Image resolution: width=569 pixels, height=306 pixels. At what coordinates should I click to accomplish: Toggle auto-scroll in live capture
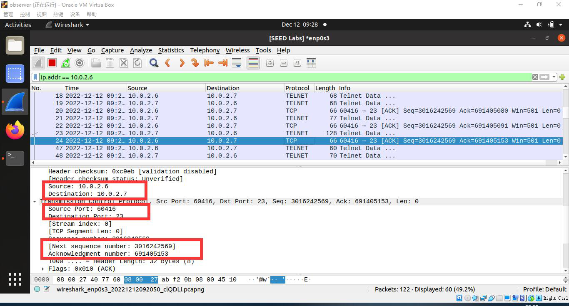236,63
